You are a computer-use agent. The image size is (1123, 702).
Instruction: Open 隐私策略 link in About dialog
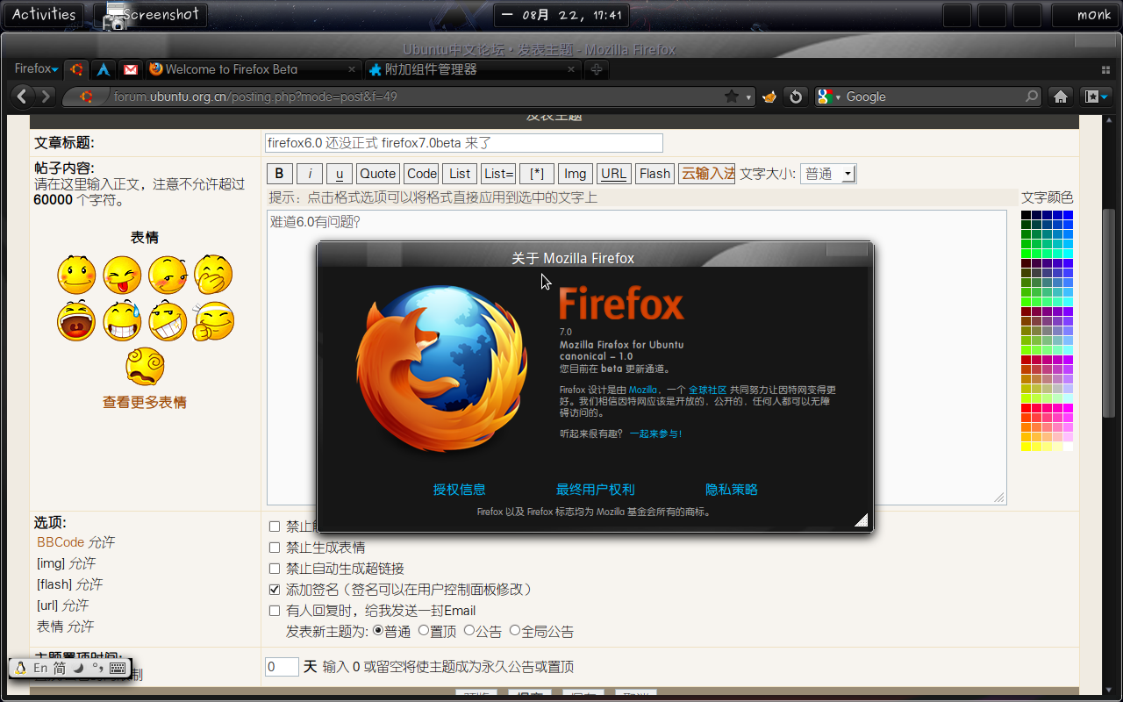pos(732,490)
